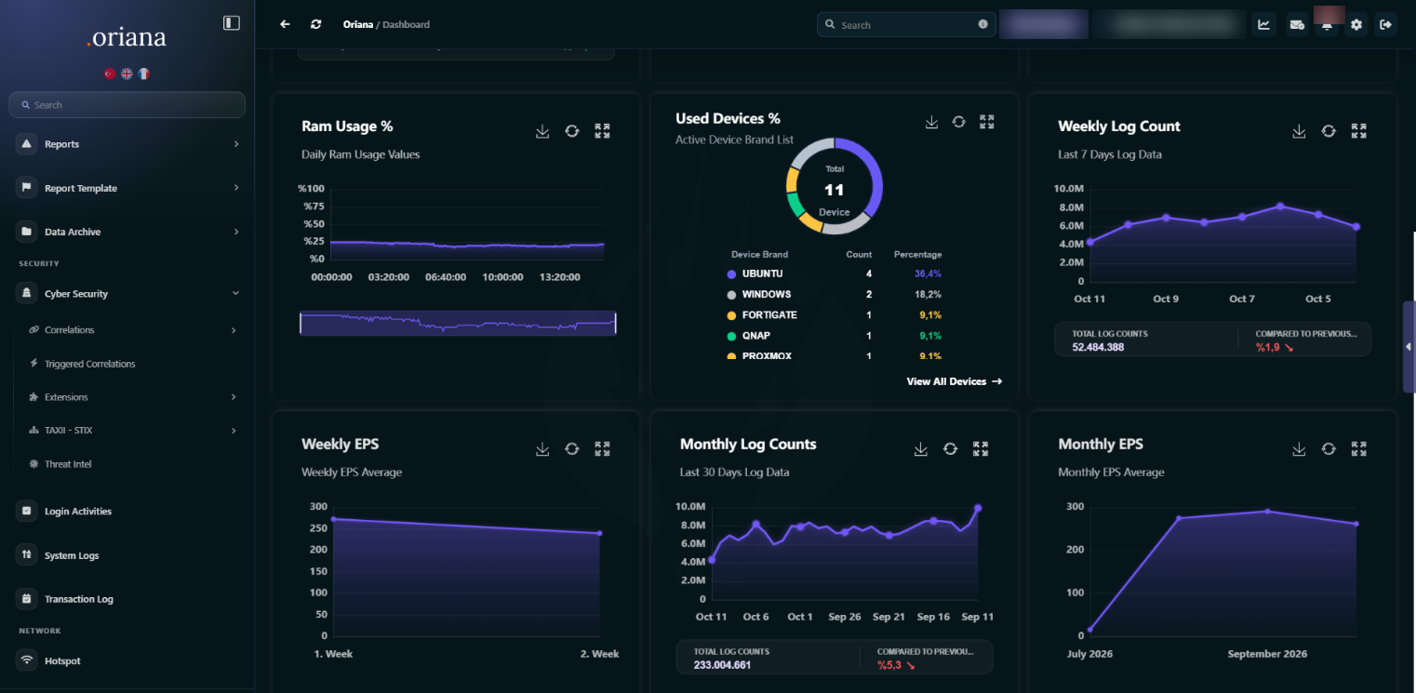Click the Ram Usage range slider left handle
This screenshot has height=693, width=1416.
[x=301, y=323]
